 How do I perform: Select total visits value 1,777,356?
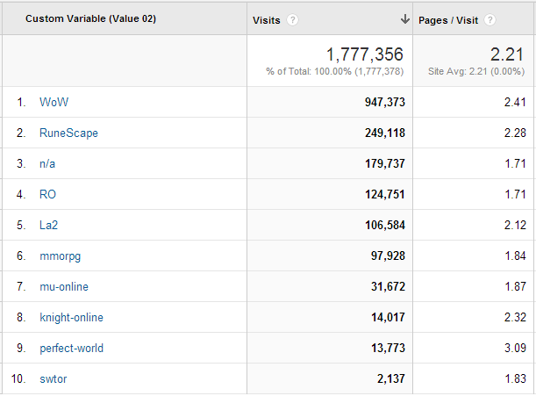point(365,54)
